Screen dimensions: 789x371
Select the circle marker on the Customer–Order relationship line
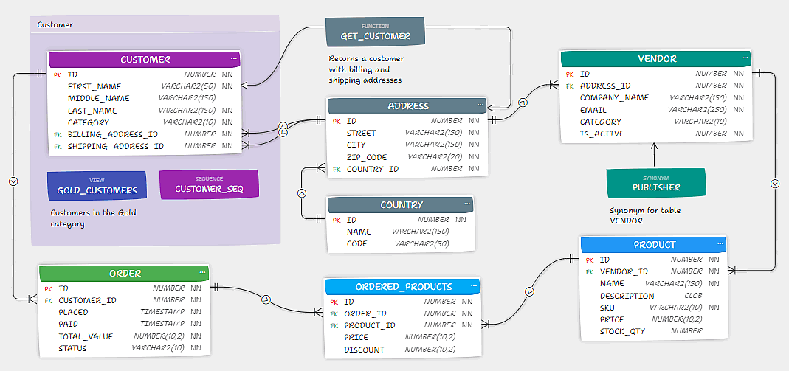point(13,181)
